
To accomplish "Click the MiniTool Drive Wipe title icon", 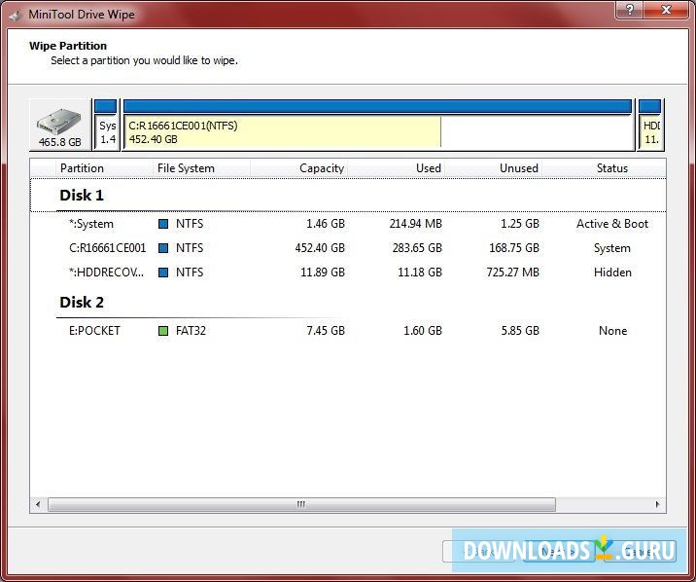I will 16,16.
